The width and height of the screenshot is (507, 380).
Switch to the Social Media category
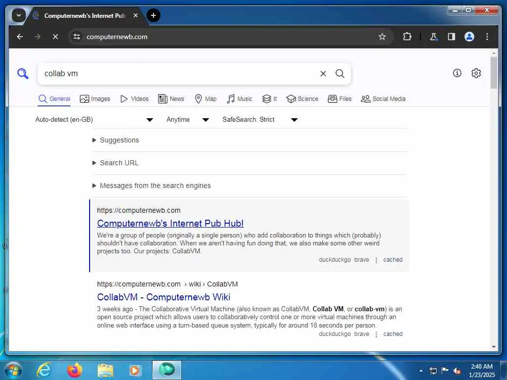point(383,99)
